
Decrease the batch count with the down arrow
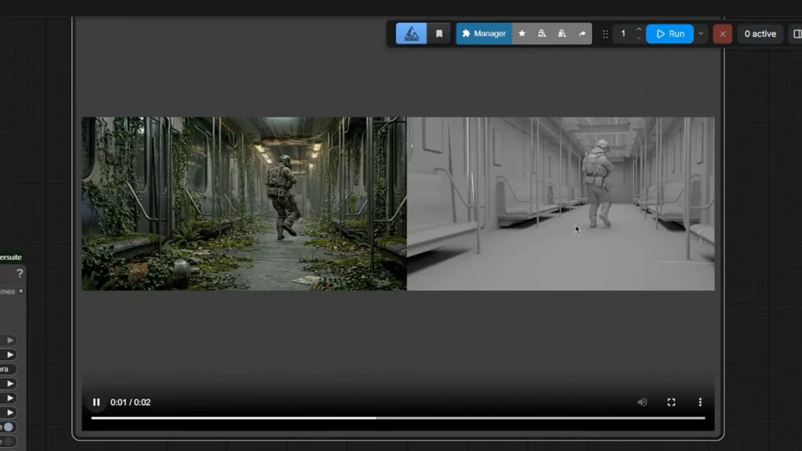click(639, 38)
